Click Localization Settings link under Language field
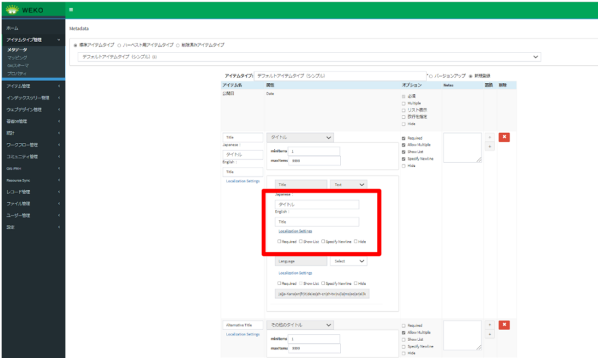Viewport: 598px width, 358px height. pyautogui.click(x=295, y=273)
